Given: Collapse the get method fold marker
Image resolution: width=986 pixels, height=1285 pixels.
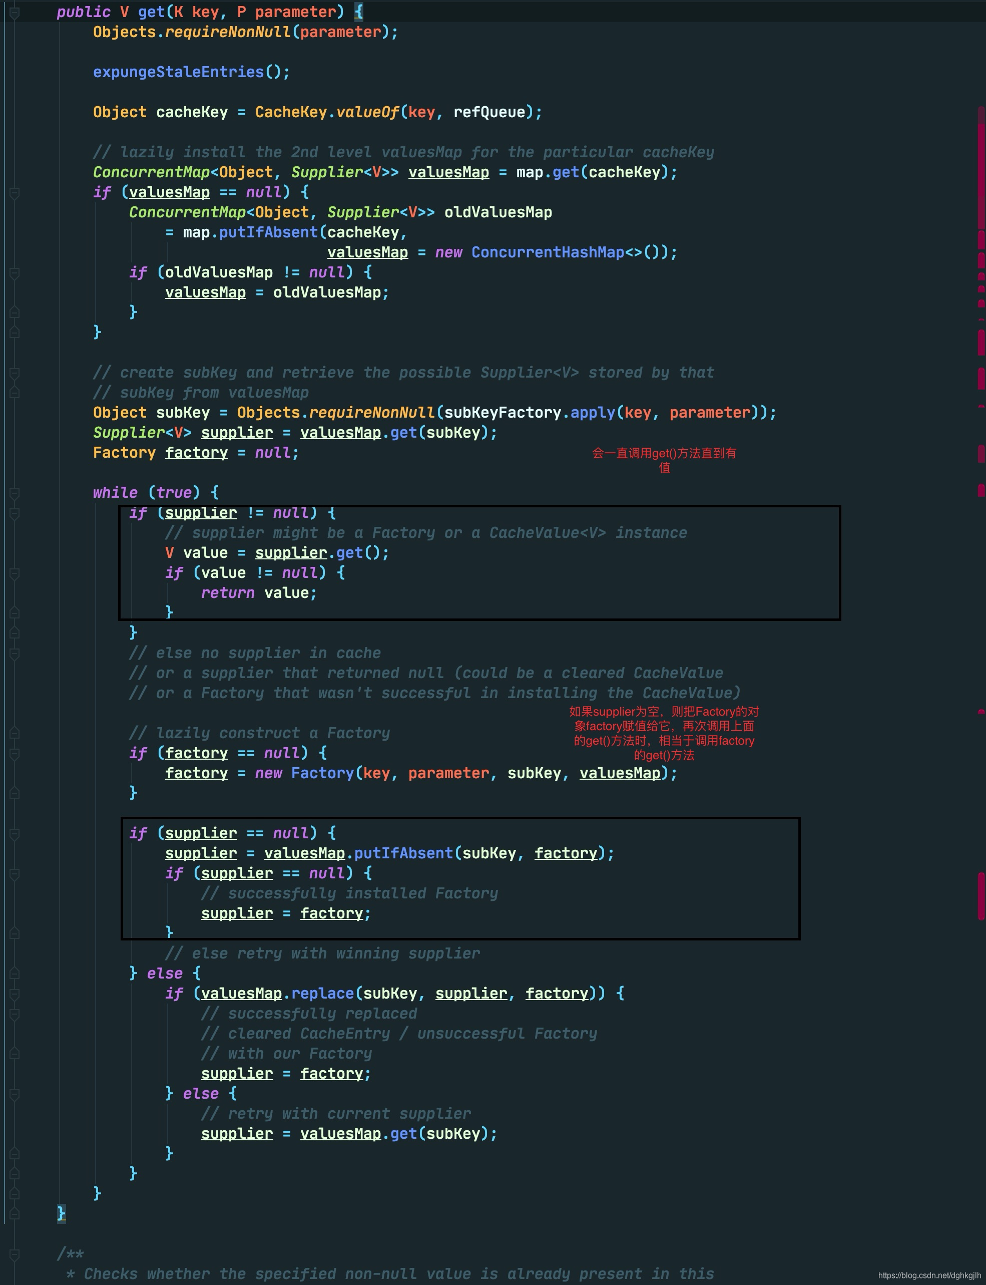Looking at the screenshot, I should tap(15, 13).
